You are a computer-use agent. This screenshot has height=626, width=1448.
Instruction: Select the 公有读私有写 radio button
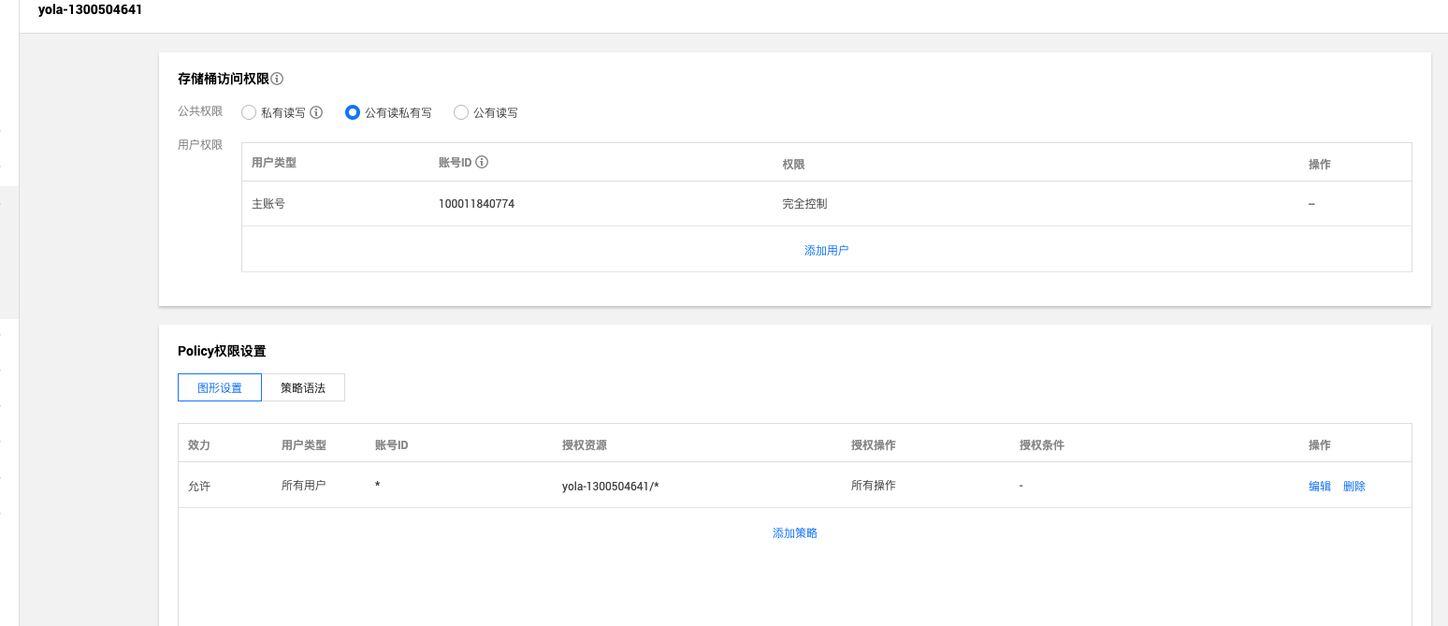tap(353, 112)
